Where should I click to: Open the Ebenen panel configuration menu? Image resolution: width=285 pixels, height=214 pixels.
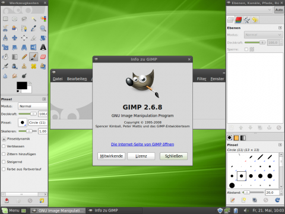(280, 28)
